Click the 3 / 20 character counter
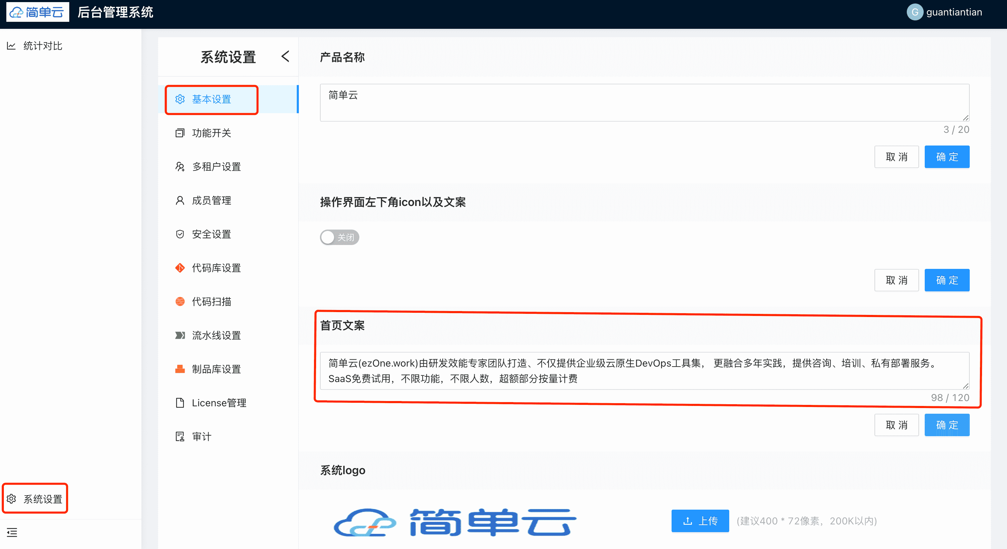This screenshot has width=1007, height=549. pos(956,129)
